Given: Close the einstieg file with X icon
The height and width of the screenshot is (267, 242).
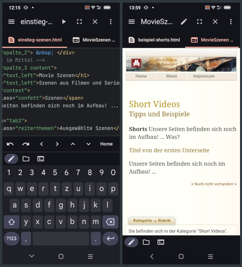Looking at the screenshot, I should (x=95, y=22).
